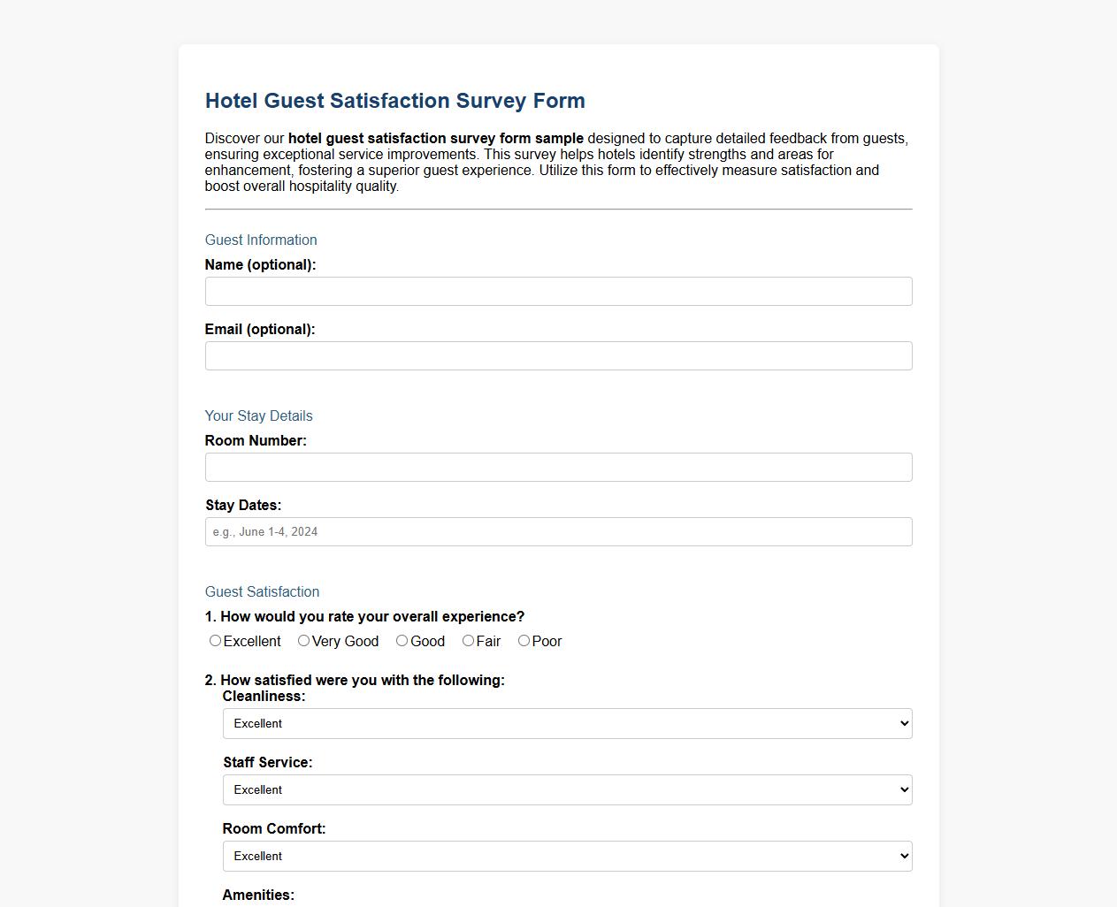This screenshot has width=1117, height=907.
Task: Open the Staff Service dropdown
Action: 567,789
